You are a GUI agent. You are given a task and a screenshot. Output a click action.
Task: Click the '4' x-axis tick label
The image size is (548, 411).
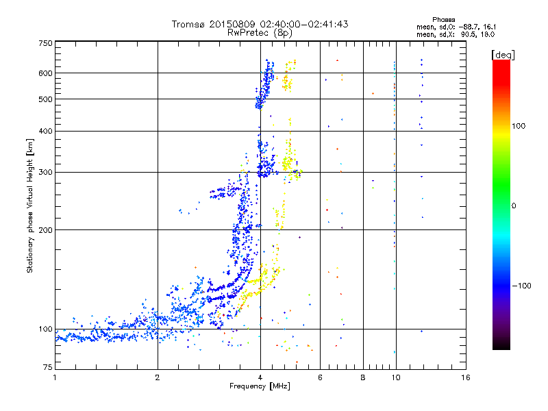pyautogui.click(x=260, y=377)
